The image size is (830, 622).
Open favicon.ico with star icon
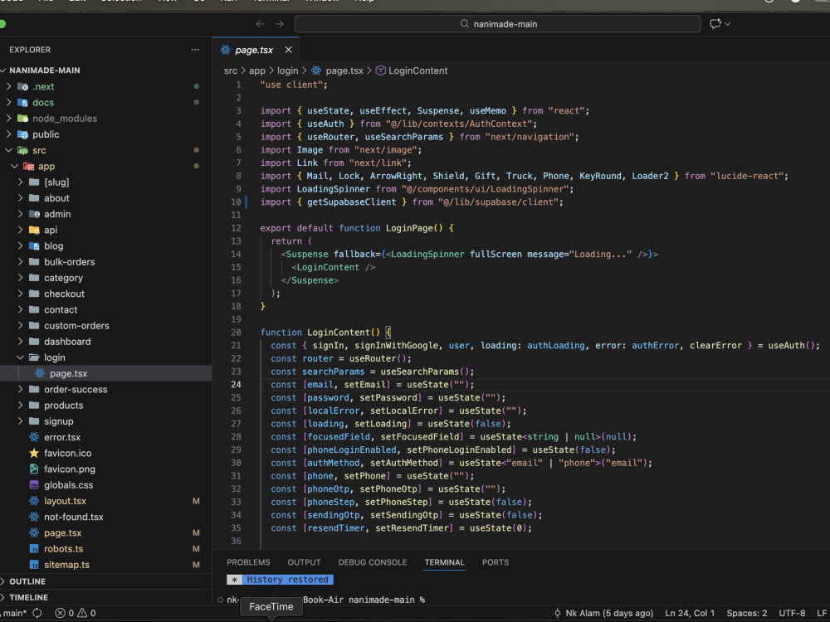67,454
